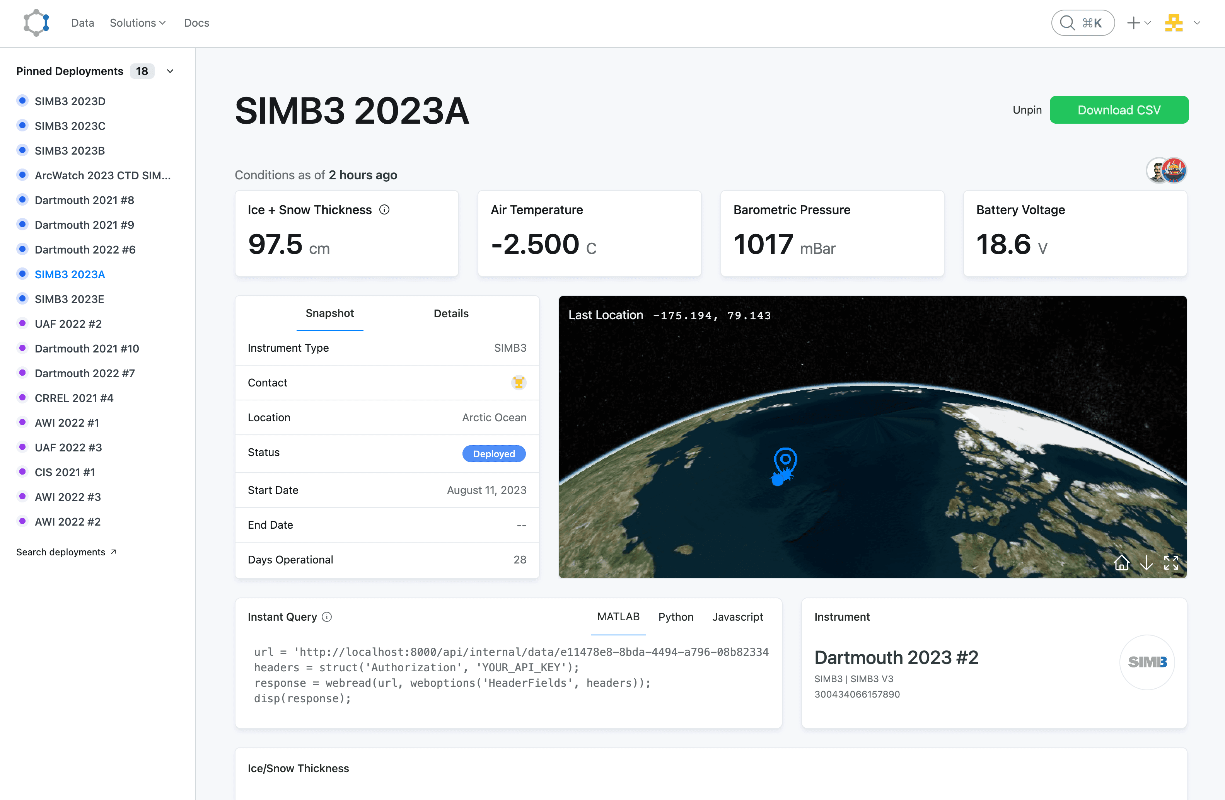Expand the plus menu chevron
The width and height of the screenshot is (1225, 800).
point(1148,23)
